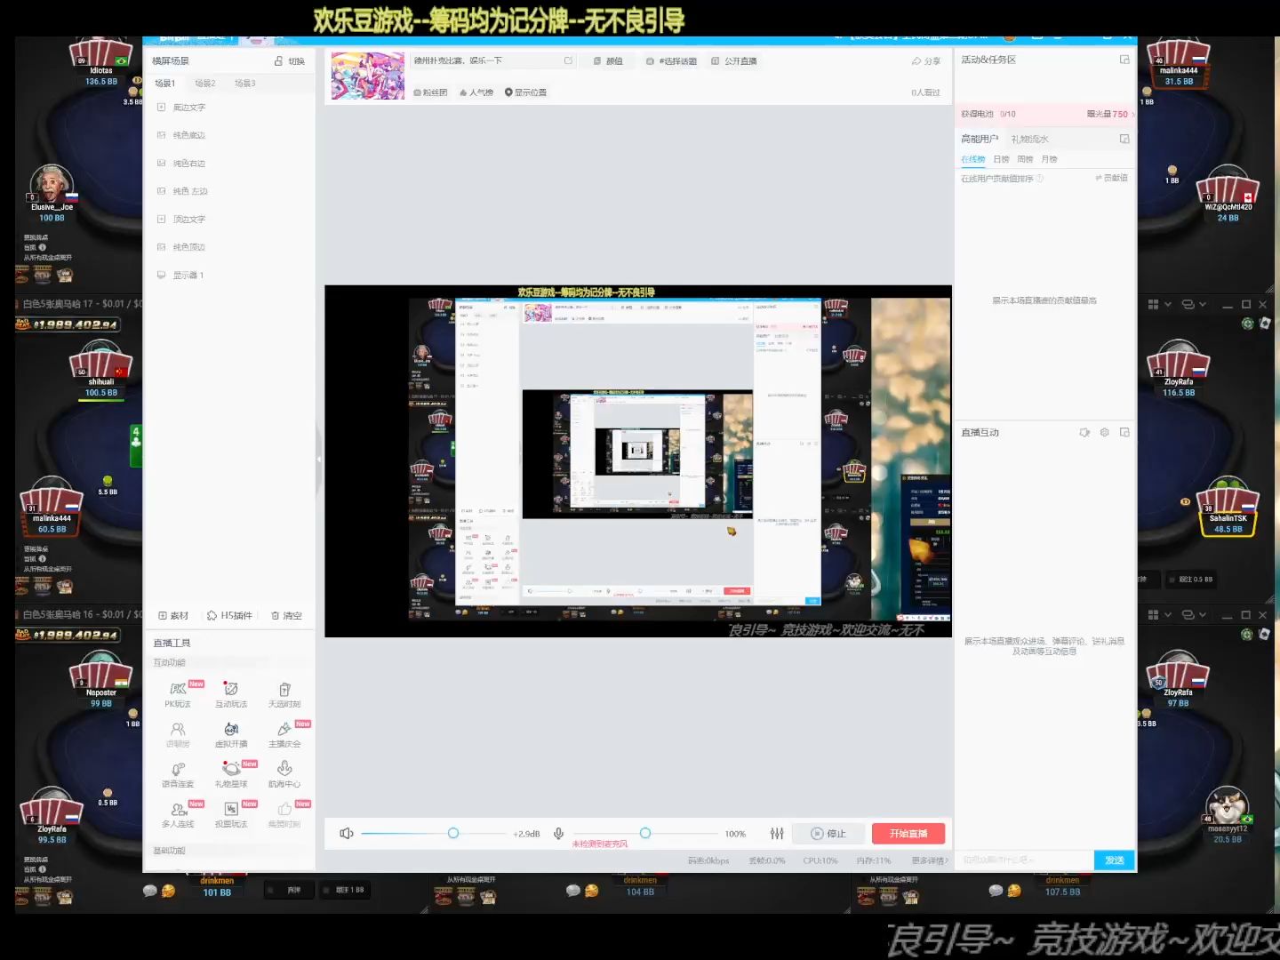
Task: Expand 更多详情 stats details
Action: click(x=930, y=860)
